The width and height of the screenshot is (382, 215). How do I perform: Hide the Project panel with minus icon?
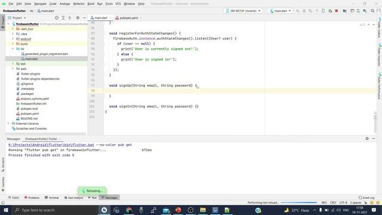point(84,18)
